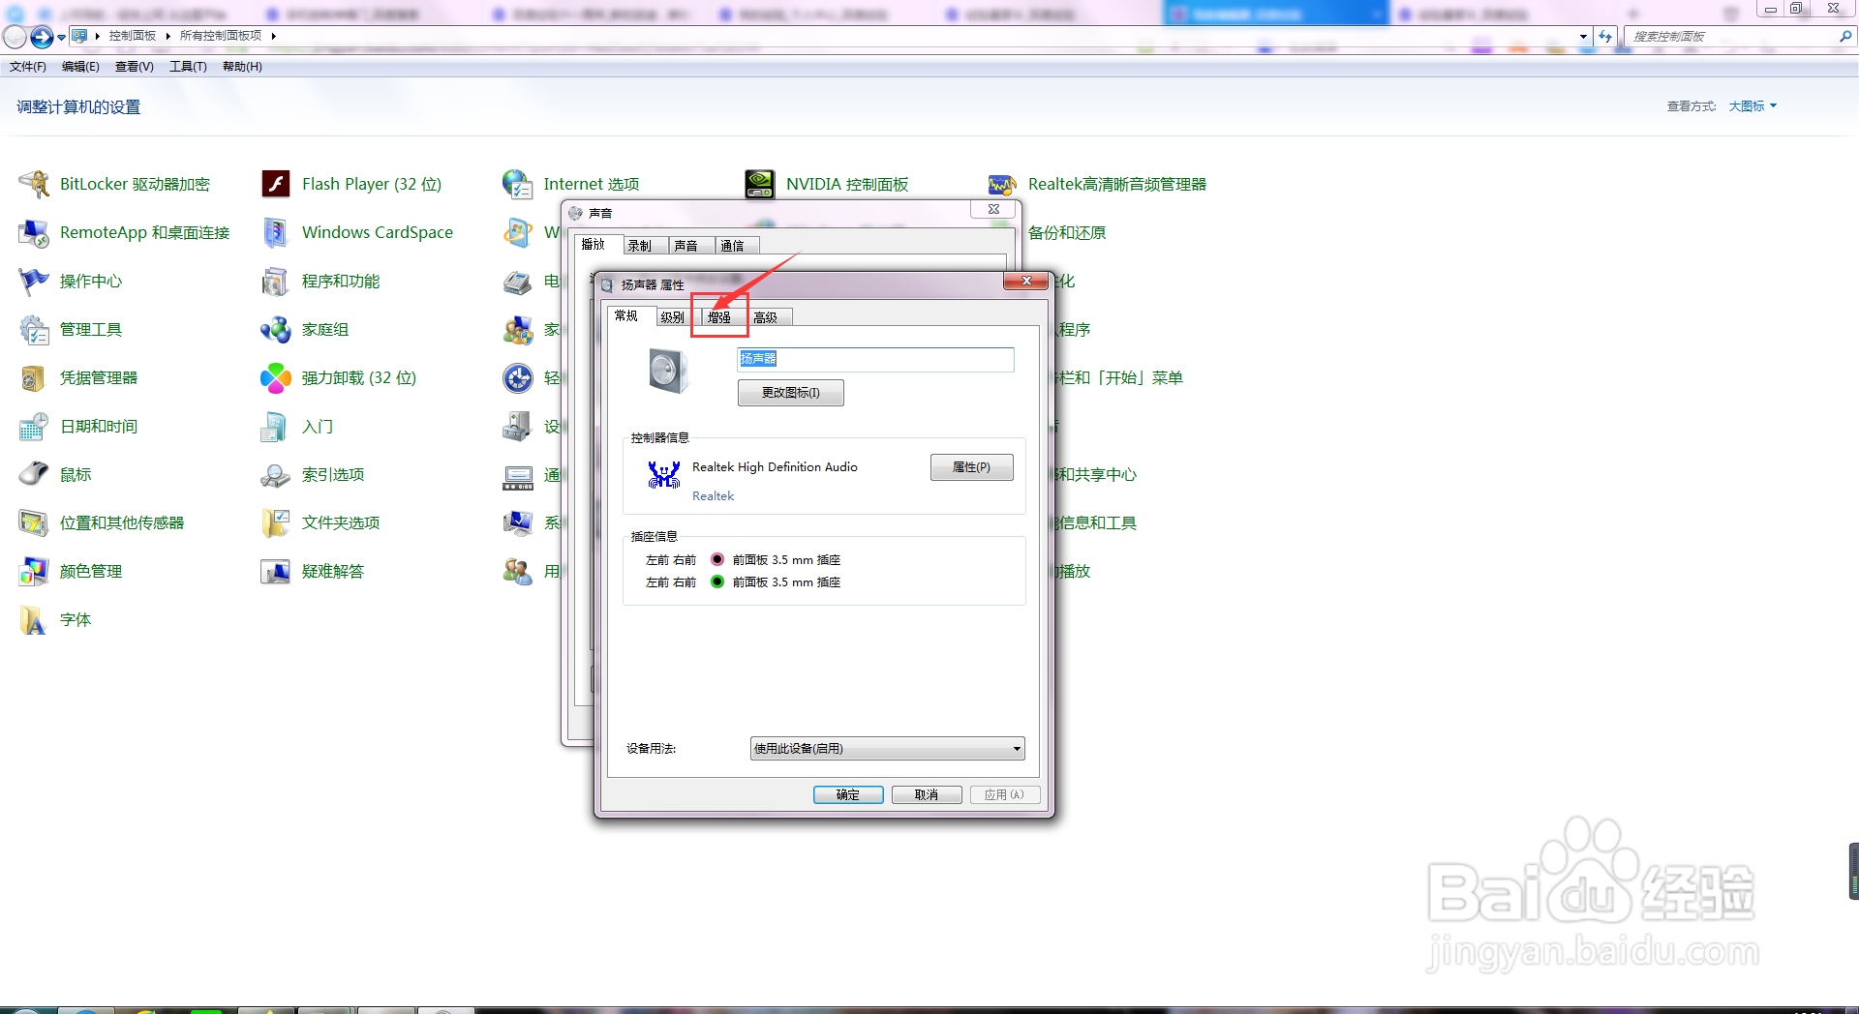Open Flash Player (32 位) icon
The height and width of the screenshot is (1014, 1859).
(276, 184)
